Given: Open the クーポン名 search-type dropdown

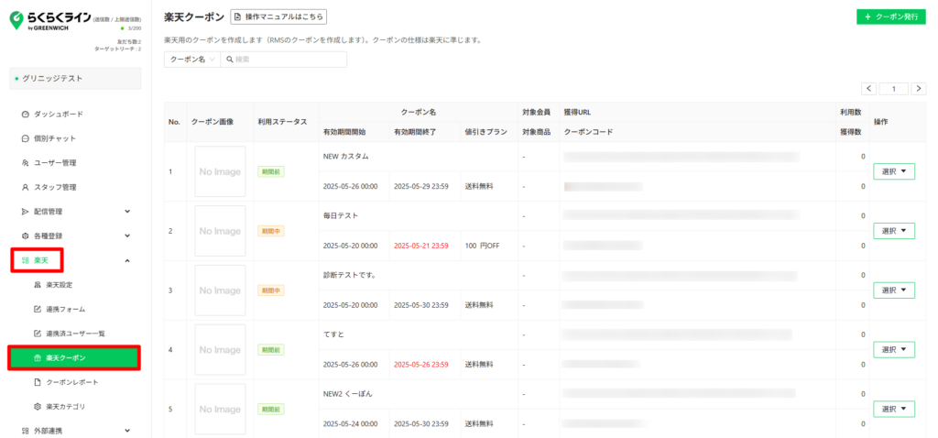Looking at the screenshot, I should 192,60.
